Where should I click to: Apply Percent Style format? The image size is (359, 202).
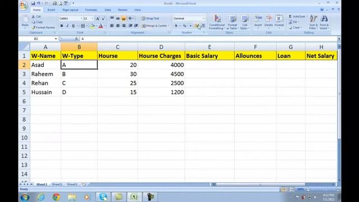pos(185,26)
